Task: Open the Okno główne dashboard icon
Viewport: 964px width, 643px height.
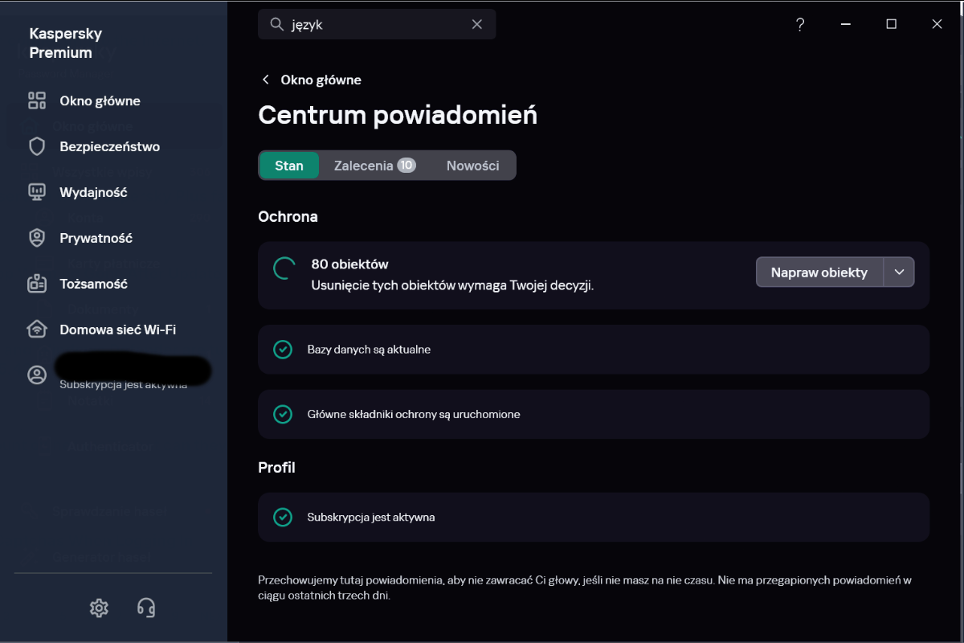Action: pyautogui.click(x=37, y=100)
